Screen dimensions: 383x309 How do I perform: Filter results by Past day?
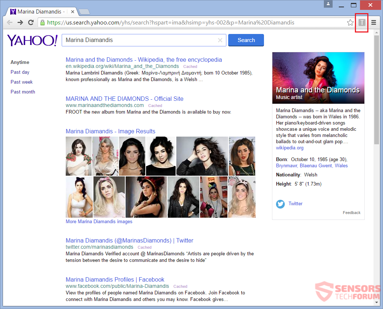[x=20, y=72]
